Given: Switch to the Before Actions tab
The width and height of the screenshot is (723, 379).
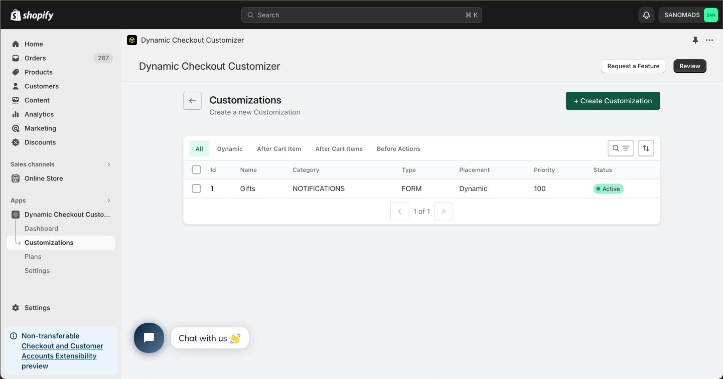Looking at the screenshot, I should 398,149.
